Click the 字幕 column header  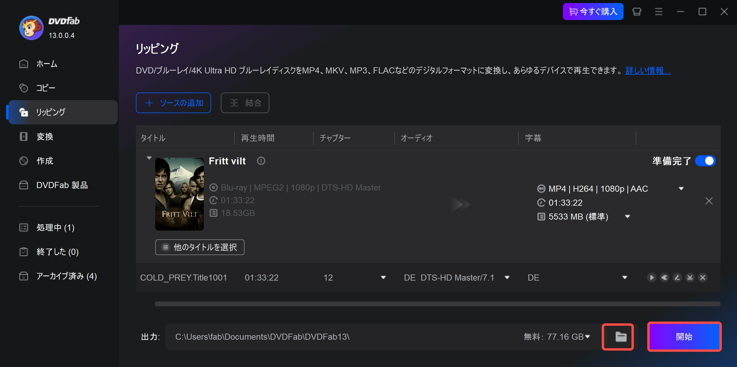click(x=533, y=138)
